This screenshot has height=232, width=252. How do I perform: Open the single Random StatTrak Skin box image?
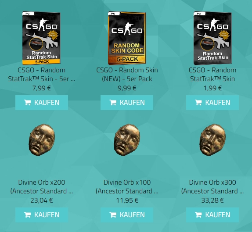coord(212,38)
